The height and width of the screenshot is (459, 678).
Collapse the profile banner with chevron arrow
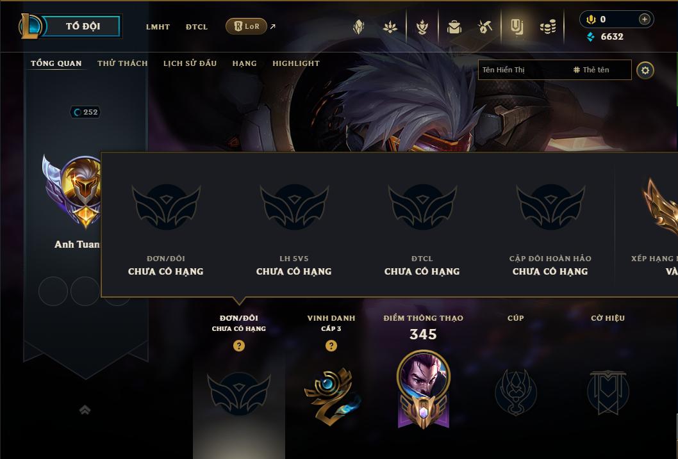[85, 410]
